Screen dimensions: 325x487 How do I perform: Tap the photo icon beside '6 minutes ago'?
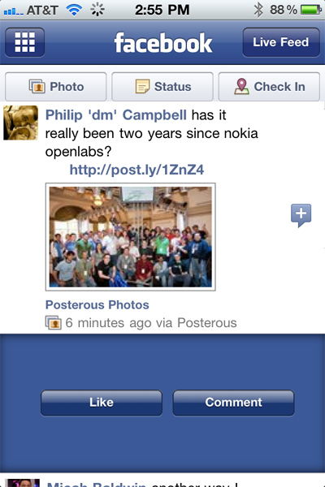(53, 322)
